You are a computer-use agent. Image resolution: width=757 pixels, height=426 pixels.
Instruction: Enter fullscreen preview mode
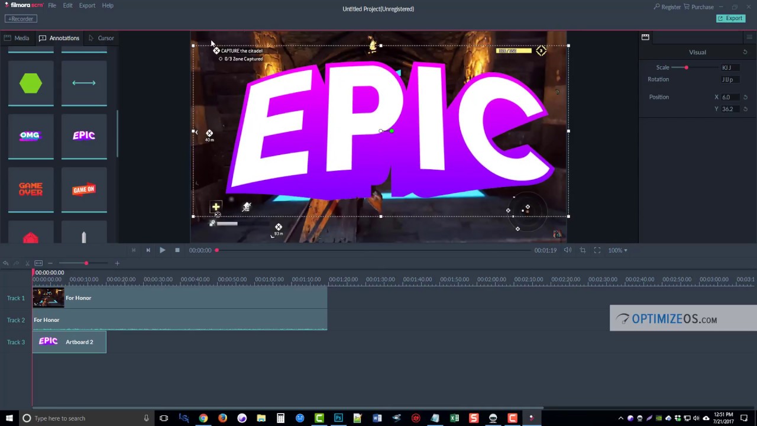pyautogui.click(x=597, y=250)
